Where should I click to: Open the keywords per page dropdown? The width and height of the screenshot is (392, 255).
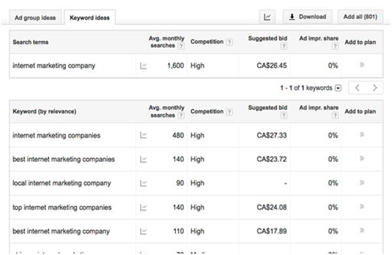[x=338, y=88]
